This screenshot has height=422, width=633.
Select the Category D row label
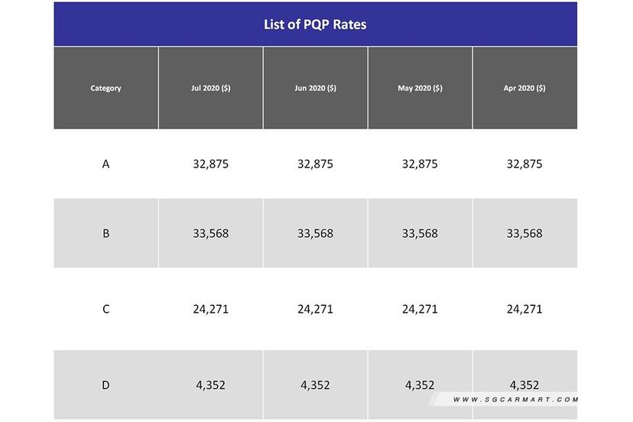coord(105,385)
